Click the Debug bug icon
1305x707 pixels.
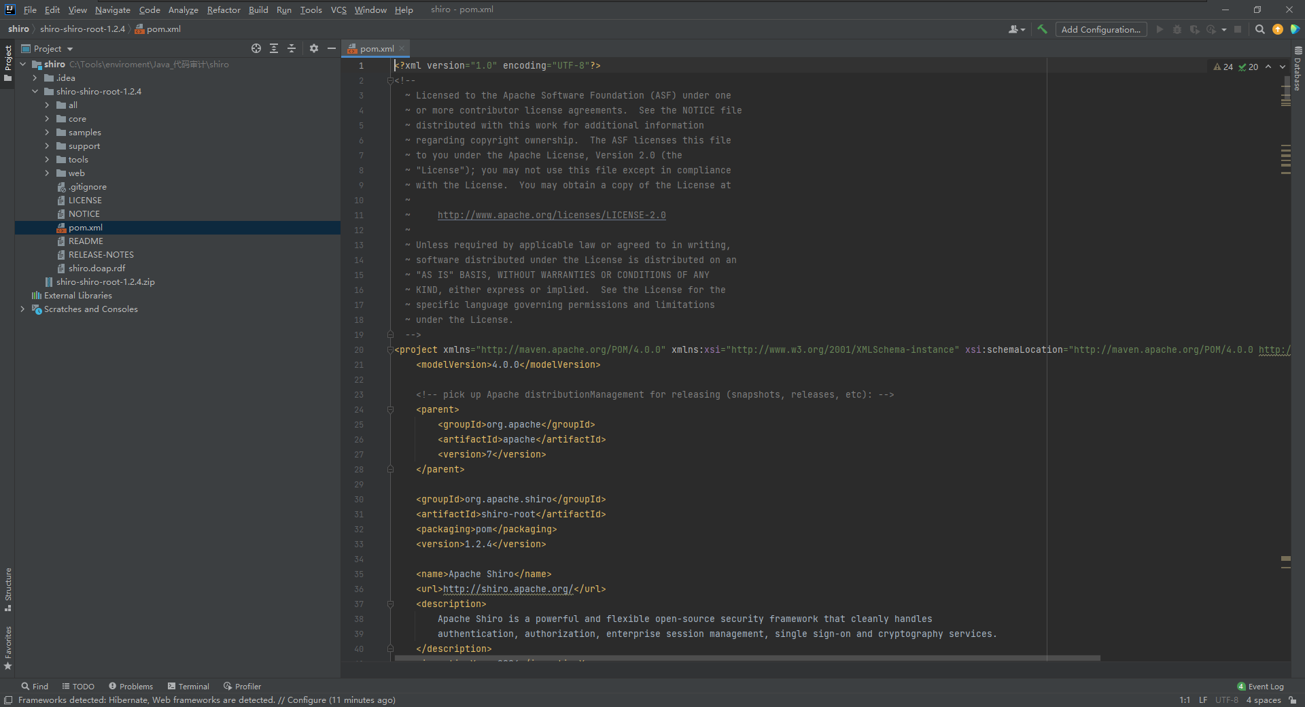coord(1177,29)
